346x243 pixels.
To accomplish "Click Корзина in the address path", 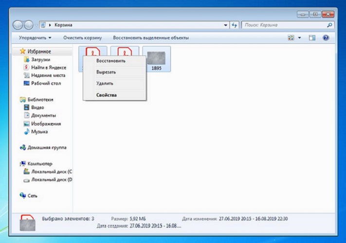I will point(63,25).
